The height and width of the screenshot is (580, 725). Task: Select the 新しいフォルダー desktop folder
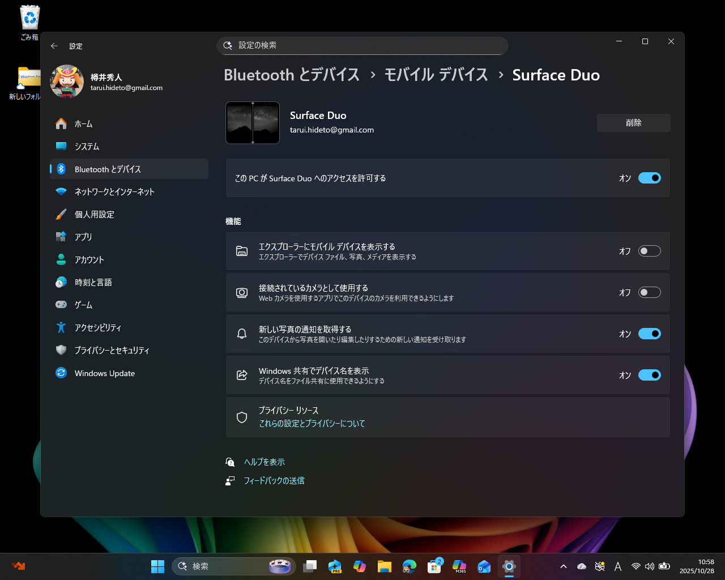point(26,83)
